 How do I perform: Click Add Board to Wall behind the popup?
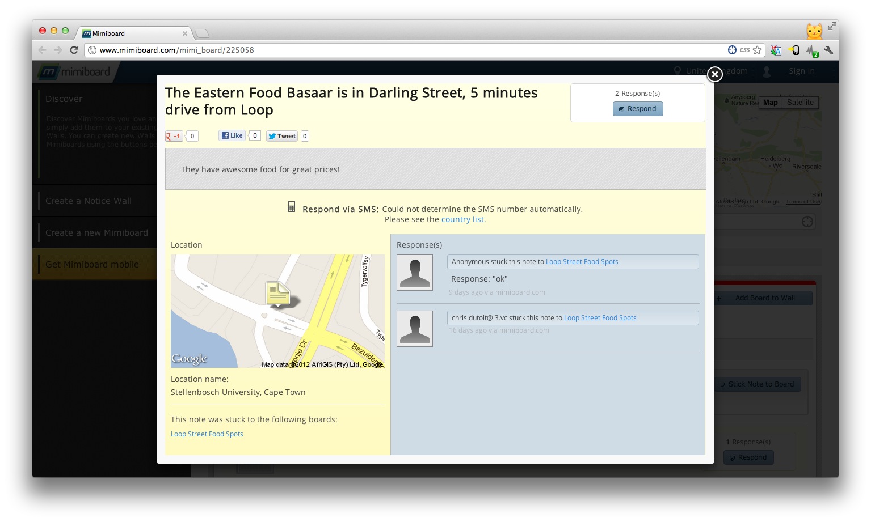point(764,298)
